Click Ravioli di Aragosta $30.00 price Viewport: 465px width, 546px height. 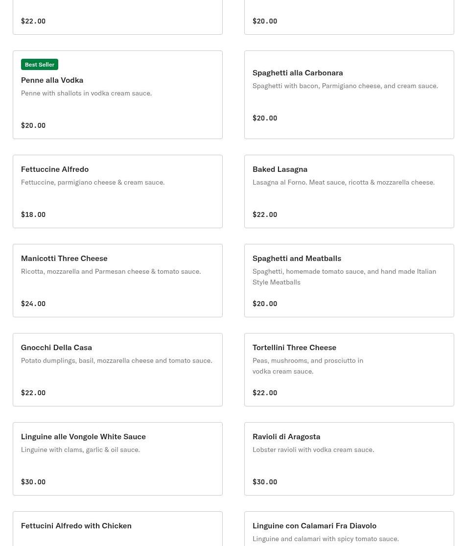pos(265,482)
